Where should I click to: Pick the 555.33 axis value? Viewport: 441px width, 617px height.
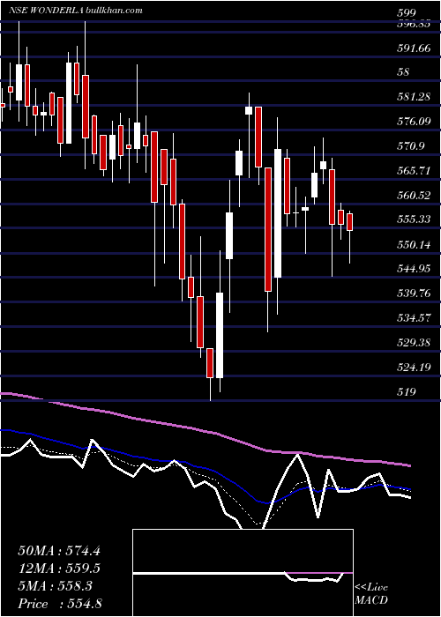tap(414, 219)
